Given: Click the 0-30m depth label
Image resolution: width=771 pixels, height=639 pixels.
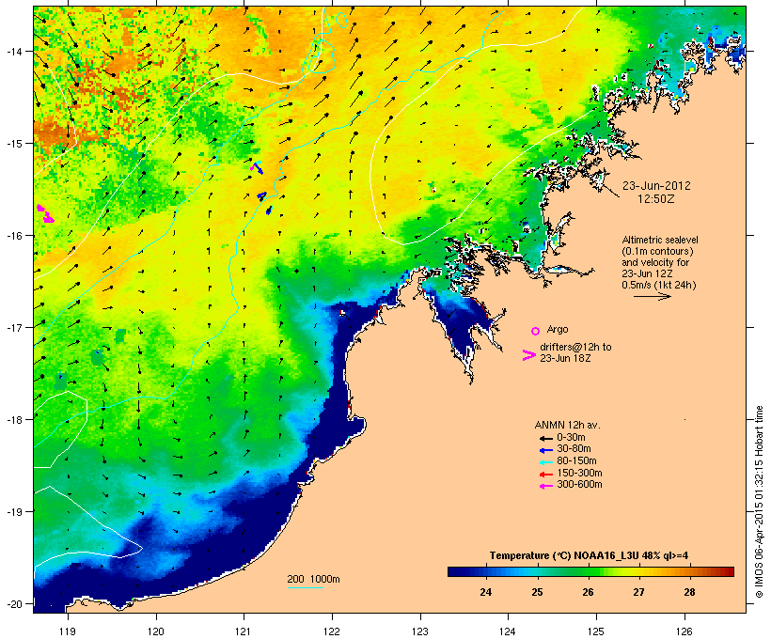Looking at the screenshot, I should [x=571, y=438].
